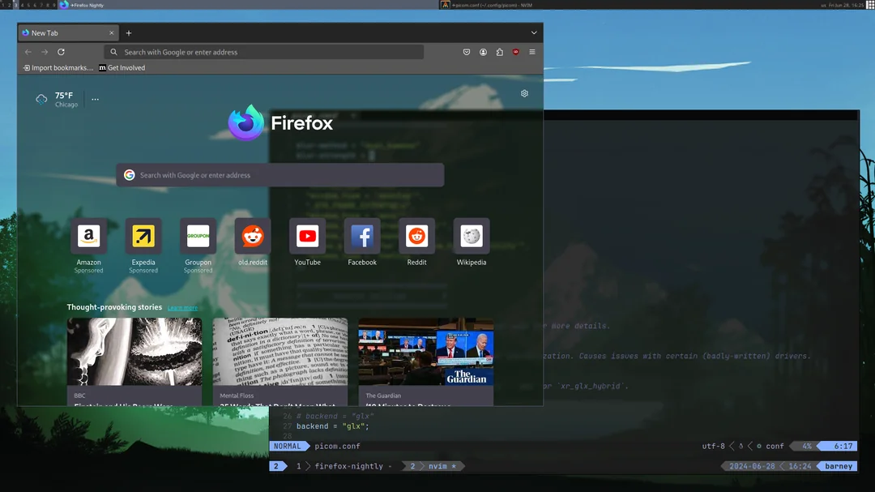Switch to workspace 9 in top bar

[x=54, y=5]
